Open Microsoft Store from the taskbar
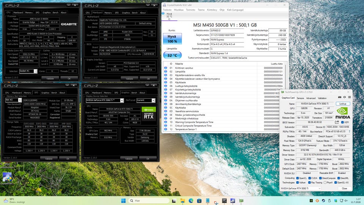 199,200
